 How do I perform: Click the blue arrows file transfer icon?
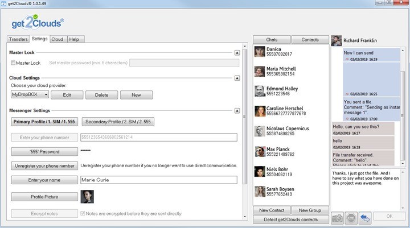pos(365,218)
